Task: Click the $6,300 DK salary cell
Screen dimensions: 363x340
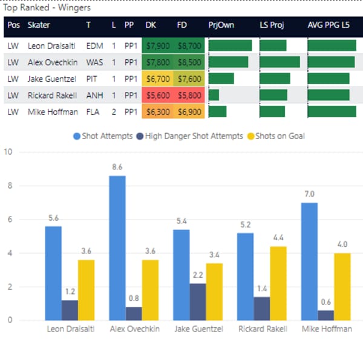Action: pyautogui.click(x=158, y=112)
